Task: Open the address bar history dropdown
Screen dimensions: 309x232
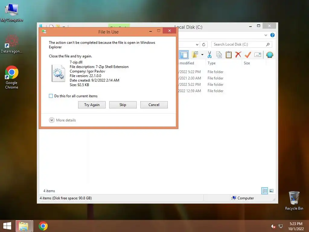Action: click(197, 44)
